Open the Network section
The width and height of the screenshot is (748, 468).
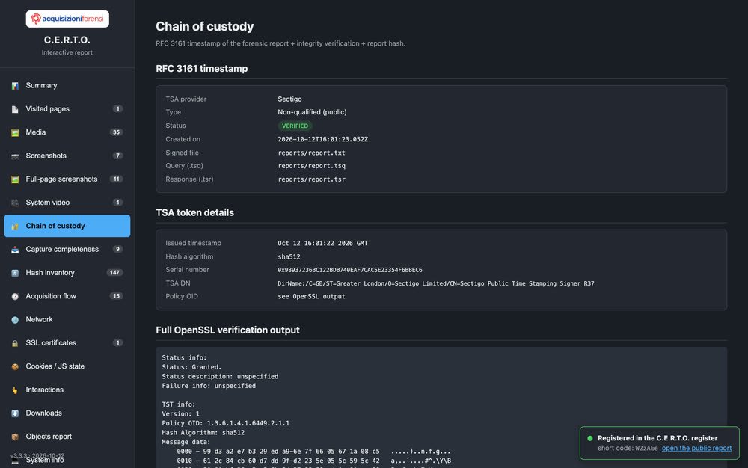coord(67,318)
